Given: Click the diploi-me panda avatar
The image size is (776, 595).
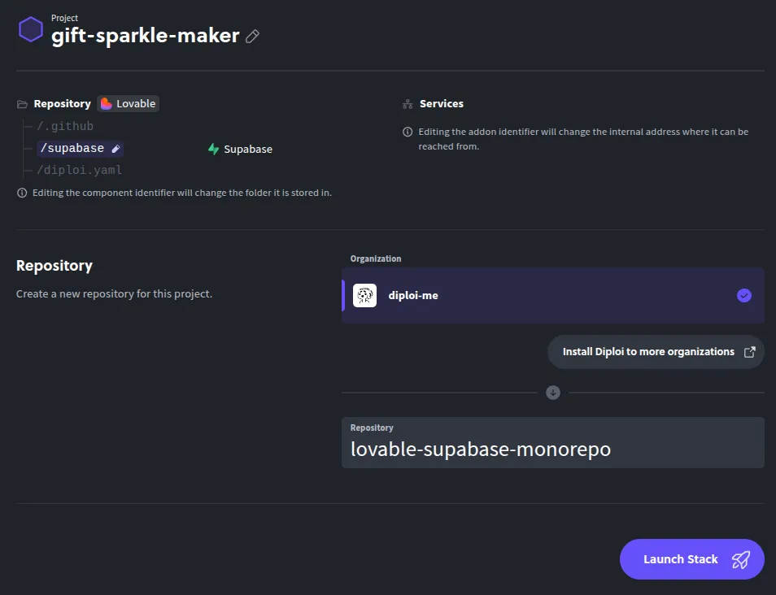Looking at the screenshot, I should [364, 295].
